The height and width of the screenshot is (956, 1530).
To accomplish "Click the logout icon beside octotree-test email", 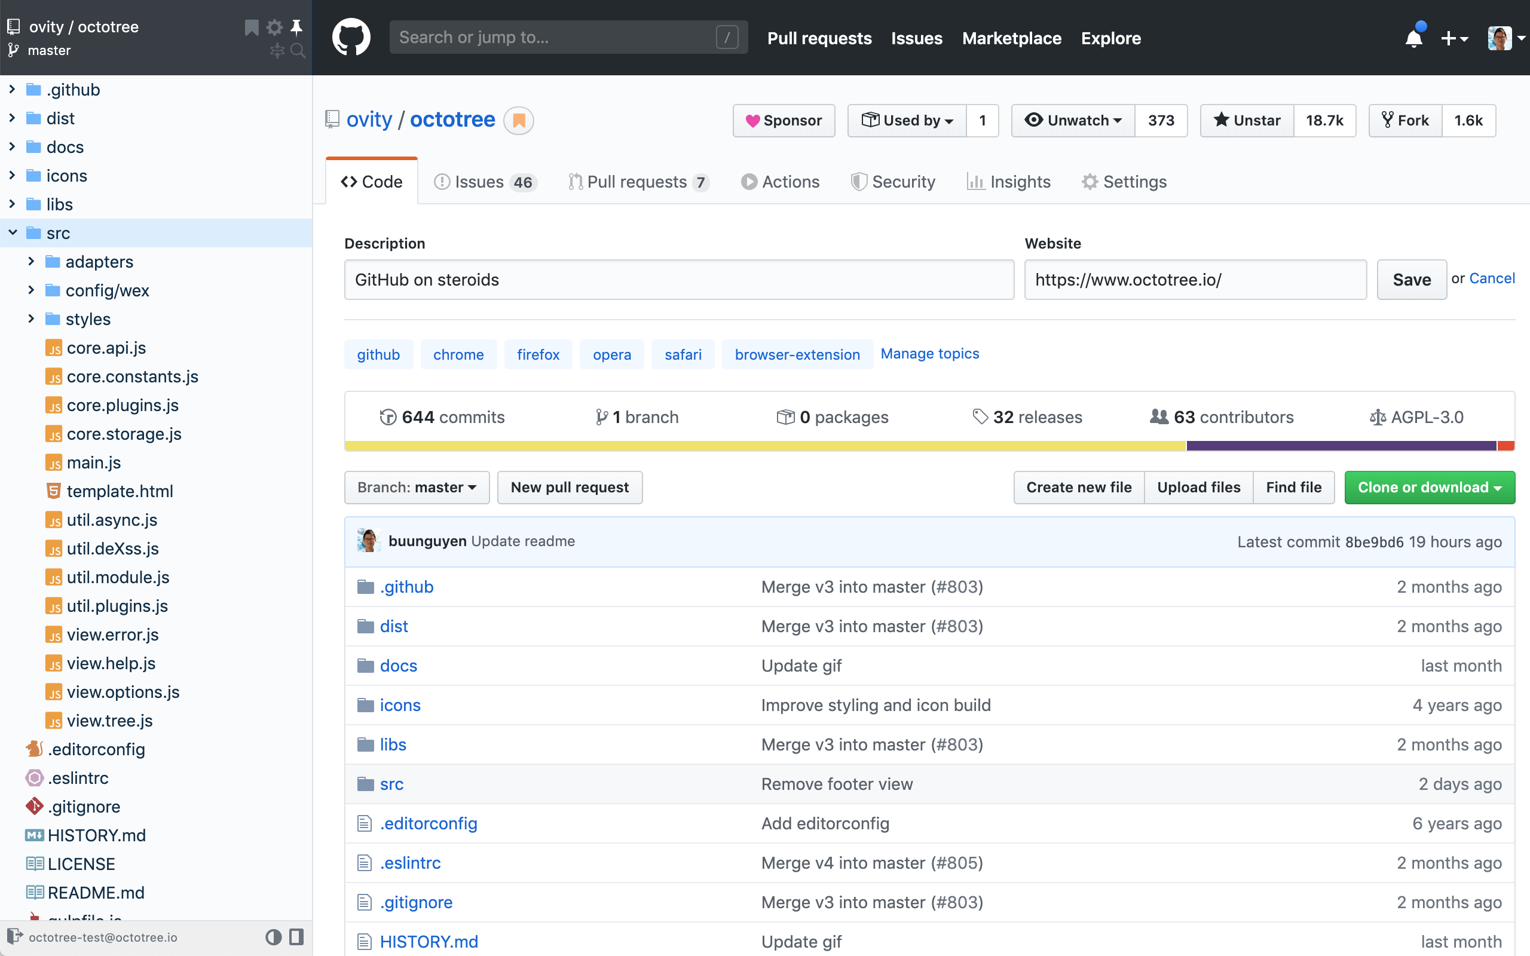I will 14,936.
